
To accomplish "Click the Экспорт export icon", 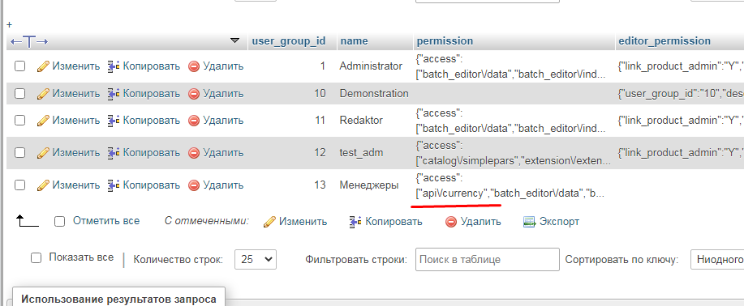I will click(x=530, y=222).
